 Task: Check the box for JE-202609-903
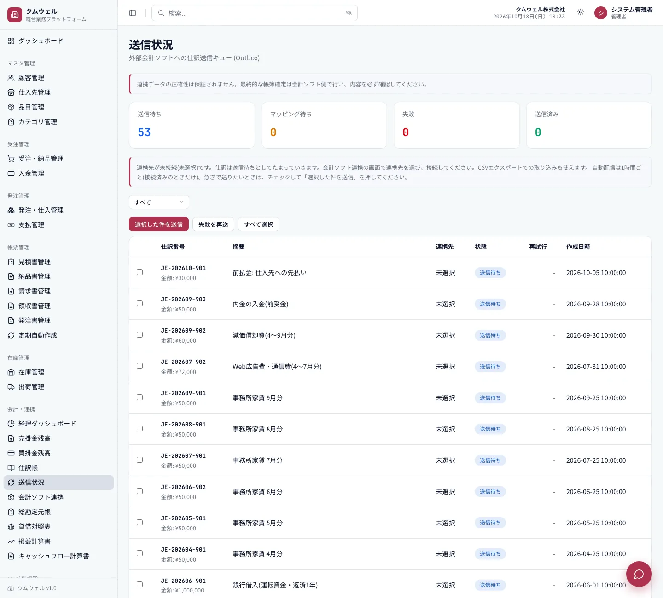click(140, 304)
